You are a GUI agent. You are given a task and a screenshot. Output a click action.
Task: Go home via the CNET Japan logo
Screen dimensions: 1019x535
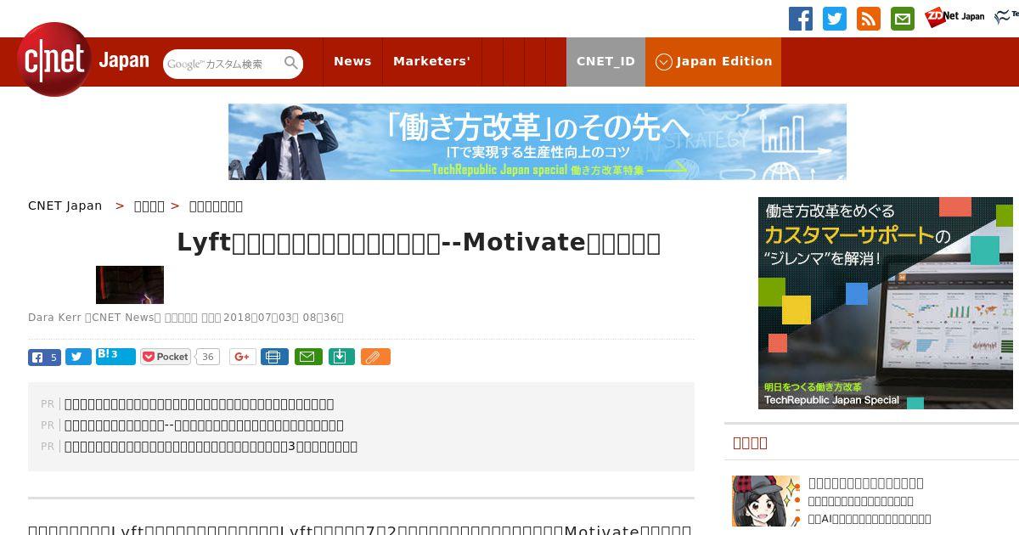[x=83, y=60]
